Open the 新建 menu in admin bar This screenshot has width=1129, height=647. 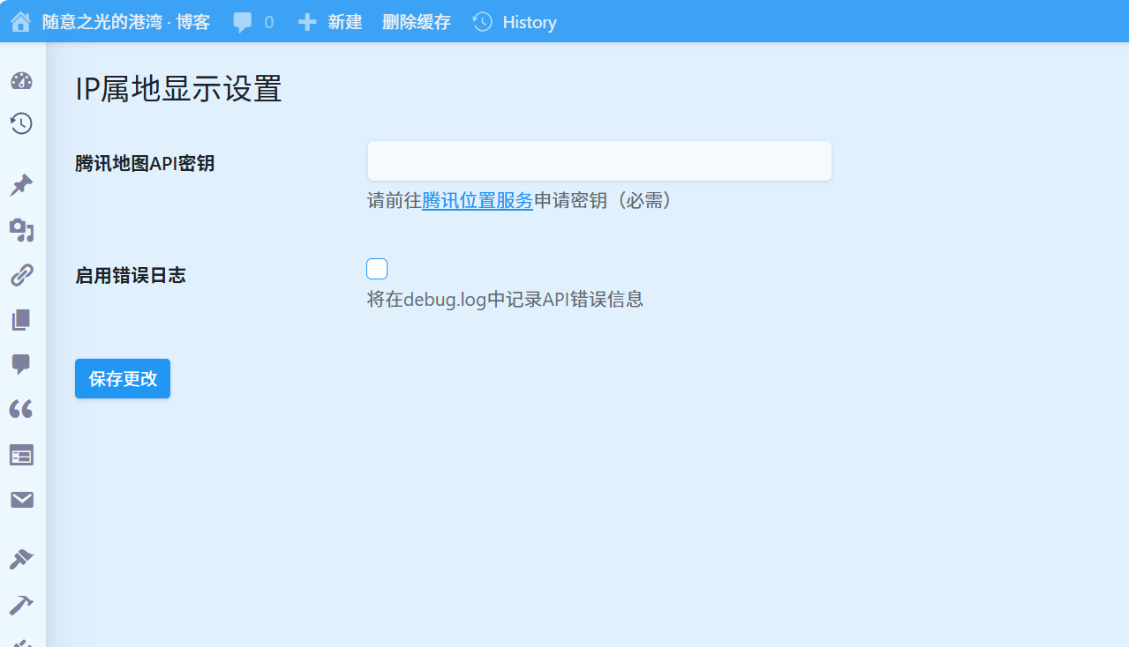(330, 22)
